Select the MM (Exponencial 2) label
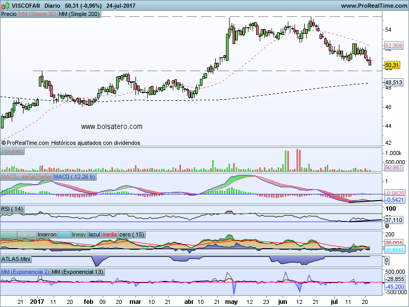 [x=25, y=271]
